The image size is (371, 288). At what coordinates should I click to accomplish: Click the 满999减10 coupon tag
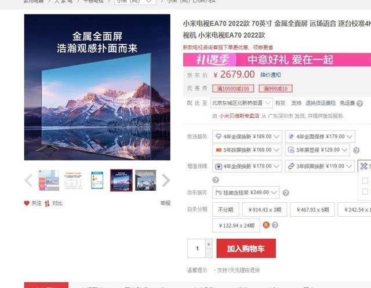click(275, 89)
